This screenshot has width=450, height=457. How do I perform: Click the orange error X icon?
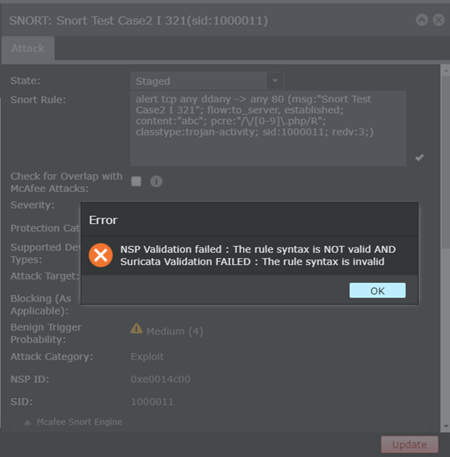tap(101, 255)
